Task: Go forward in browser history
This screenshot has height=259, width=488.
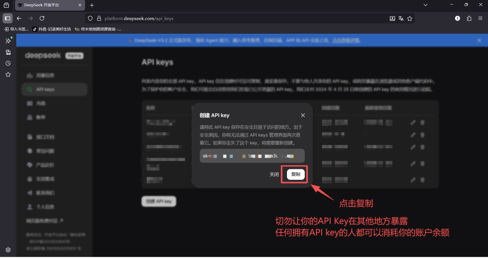Action: point(31,18)
